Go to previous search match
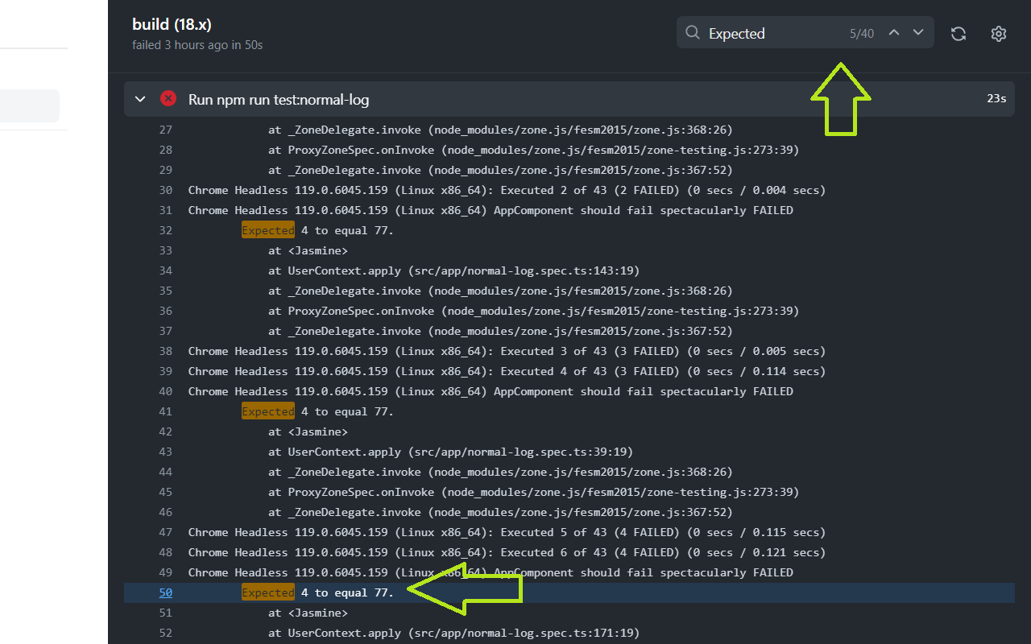This screenshot has height=644, width=1031. [893, 33]
